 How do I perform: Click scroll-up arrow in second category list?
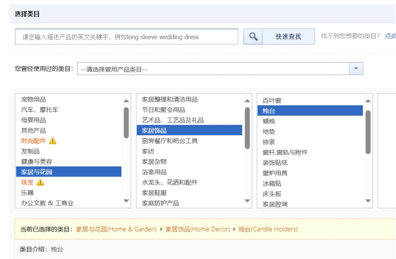(x=248, y=100)
